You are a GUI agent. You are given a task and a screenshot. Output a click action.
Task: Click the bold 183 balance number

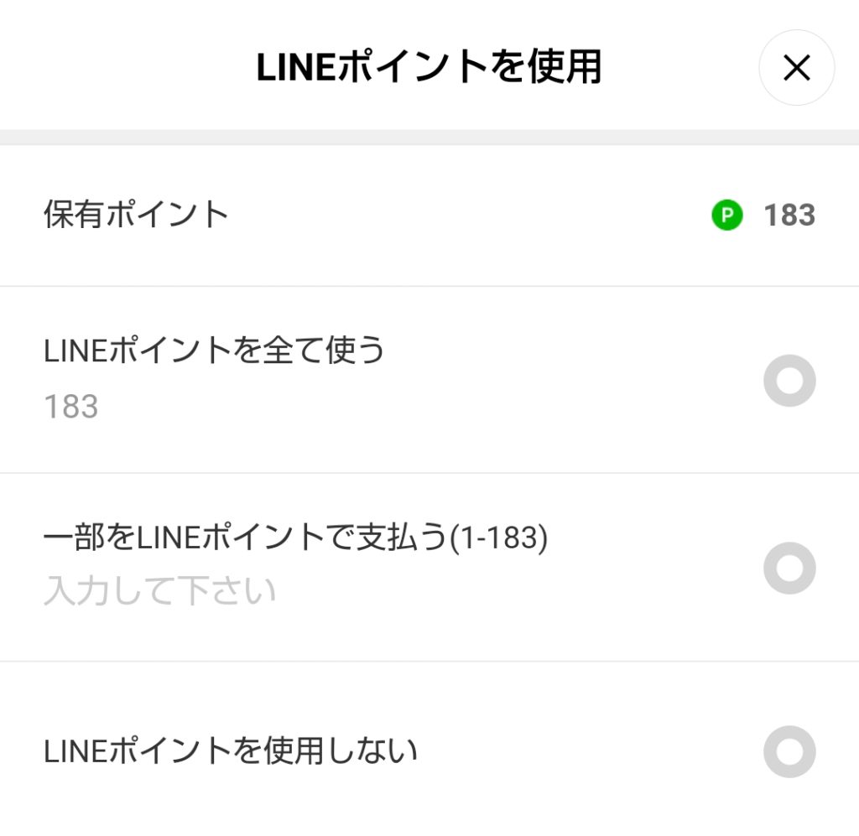point(789,215)
